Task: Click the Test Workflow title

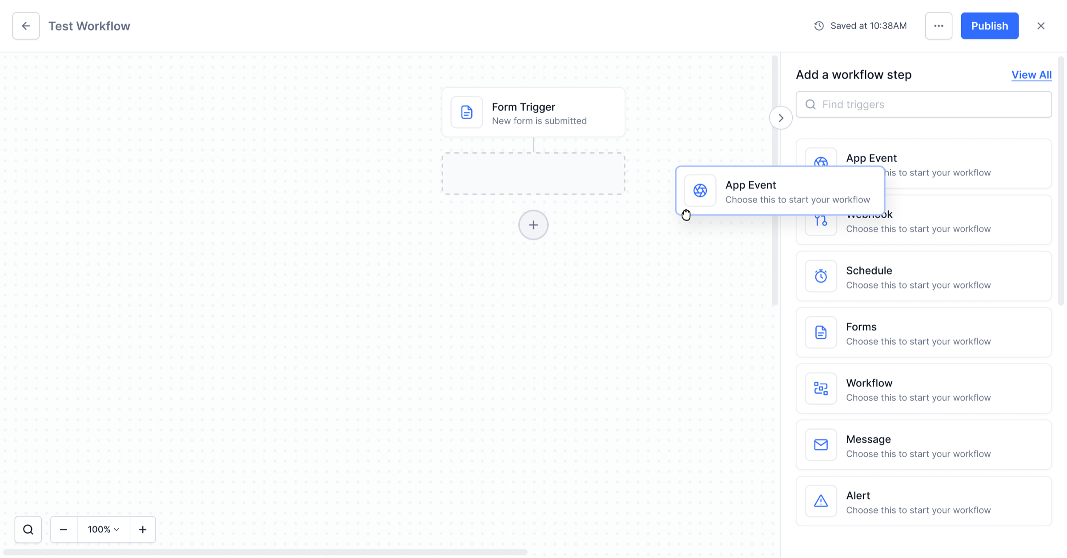Action: click(x=89, y=26)
